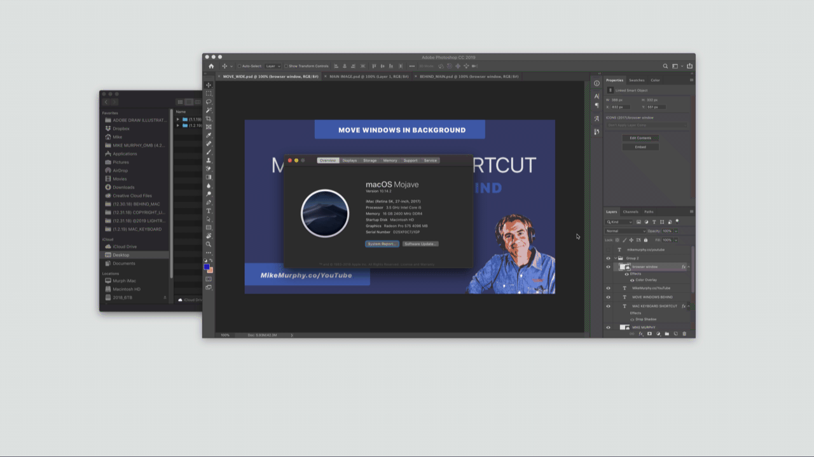
Task: Switch to the MAIN IMAGE.psd document tab
Action: pyautogui.click(x=369, y=76)
